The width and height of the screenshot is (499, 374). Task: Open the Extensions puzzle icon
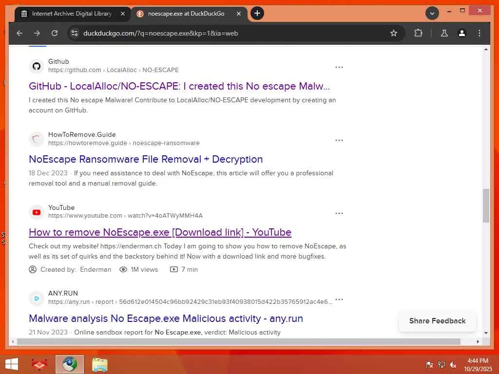coord(418,33)
